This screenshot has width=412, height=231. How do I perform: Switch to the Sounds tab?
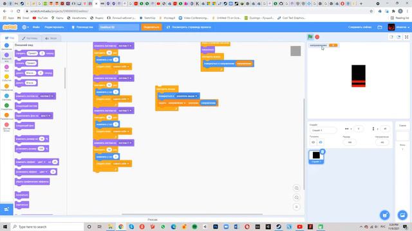(51, 38)
